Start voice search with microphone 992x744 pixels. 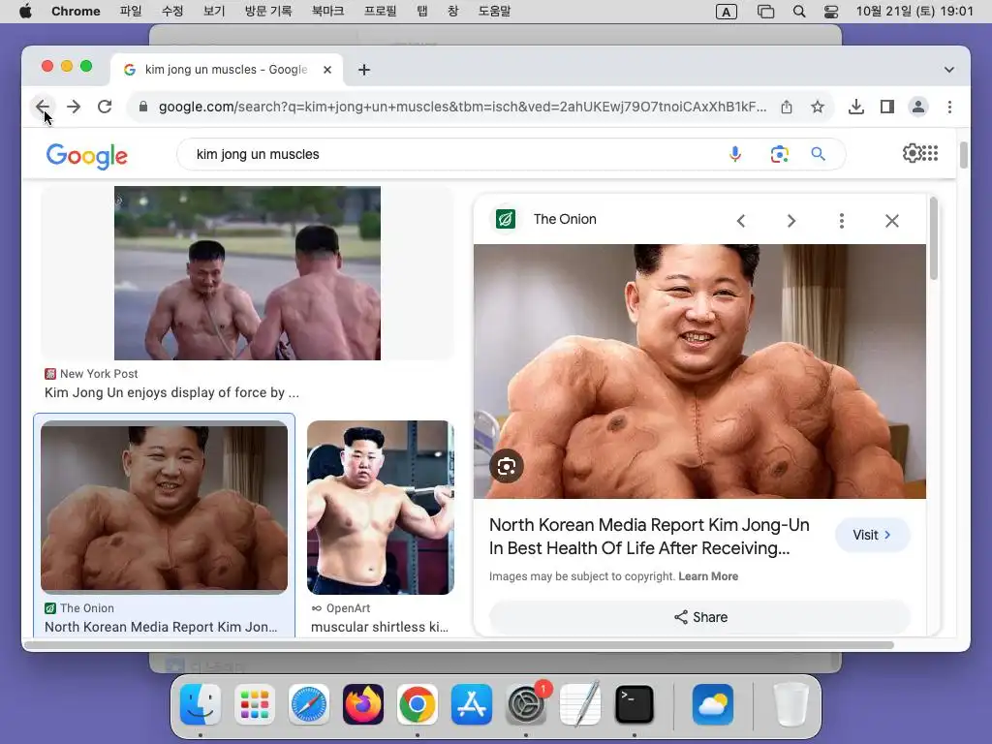(734, 154)
